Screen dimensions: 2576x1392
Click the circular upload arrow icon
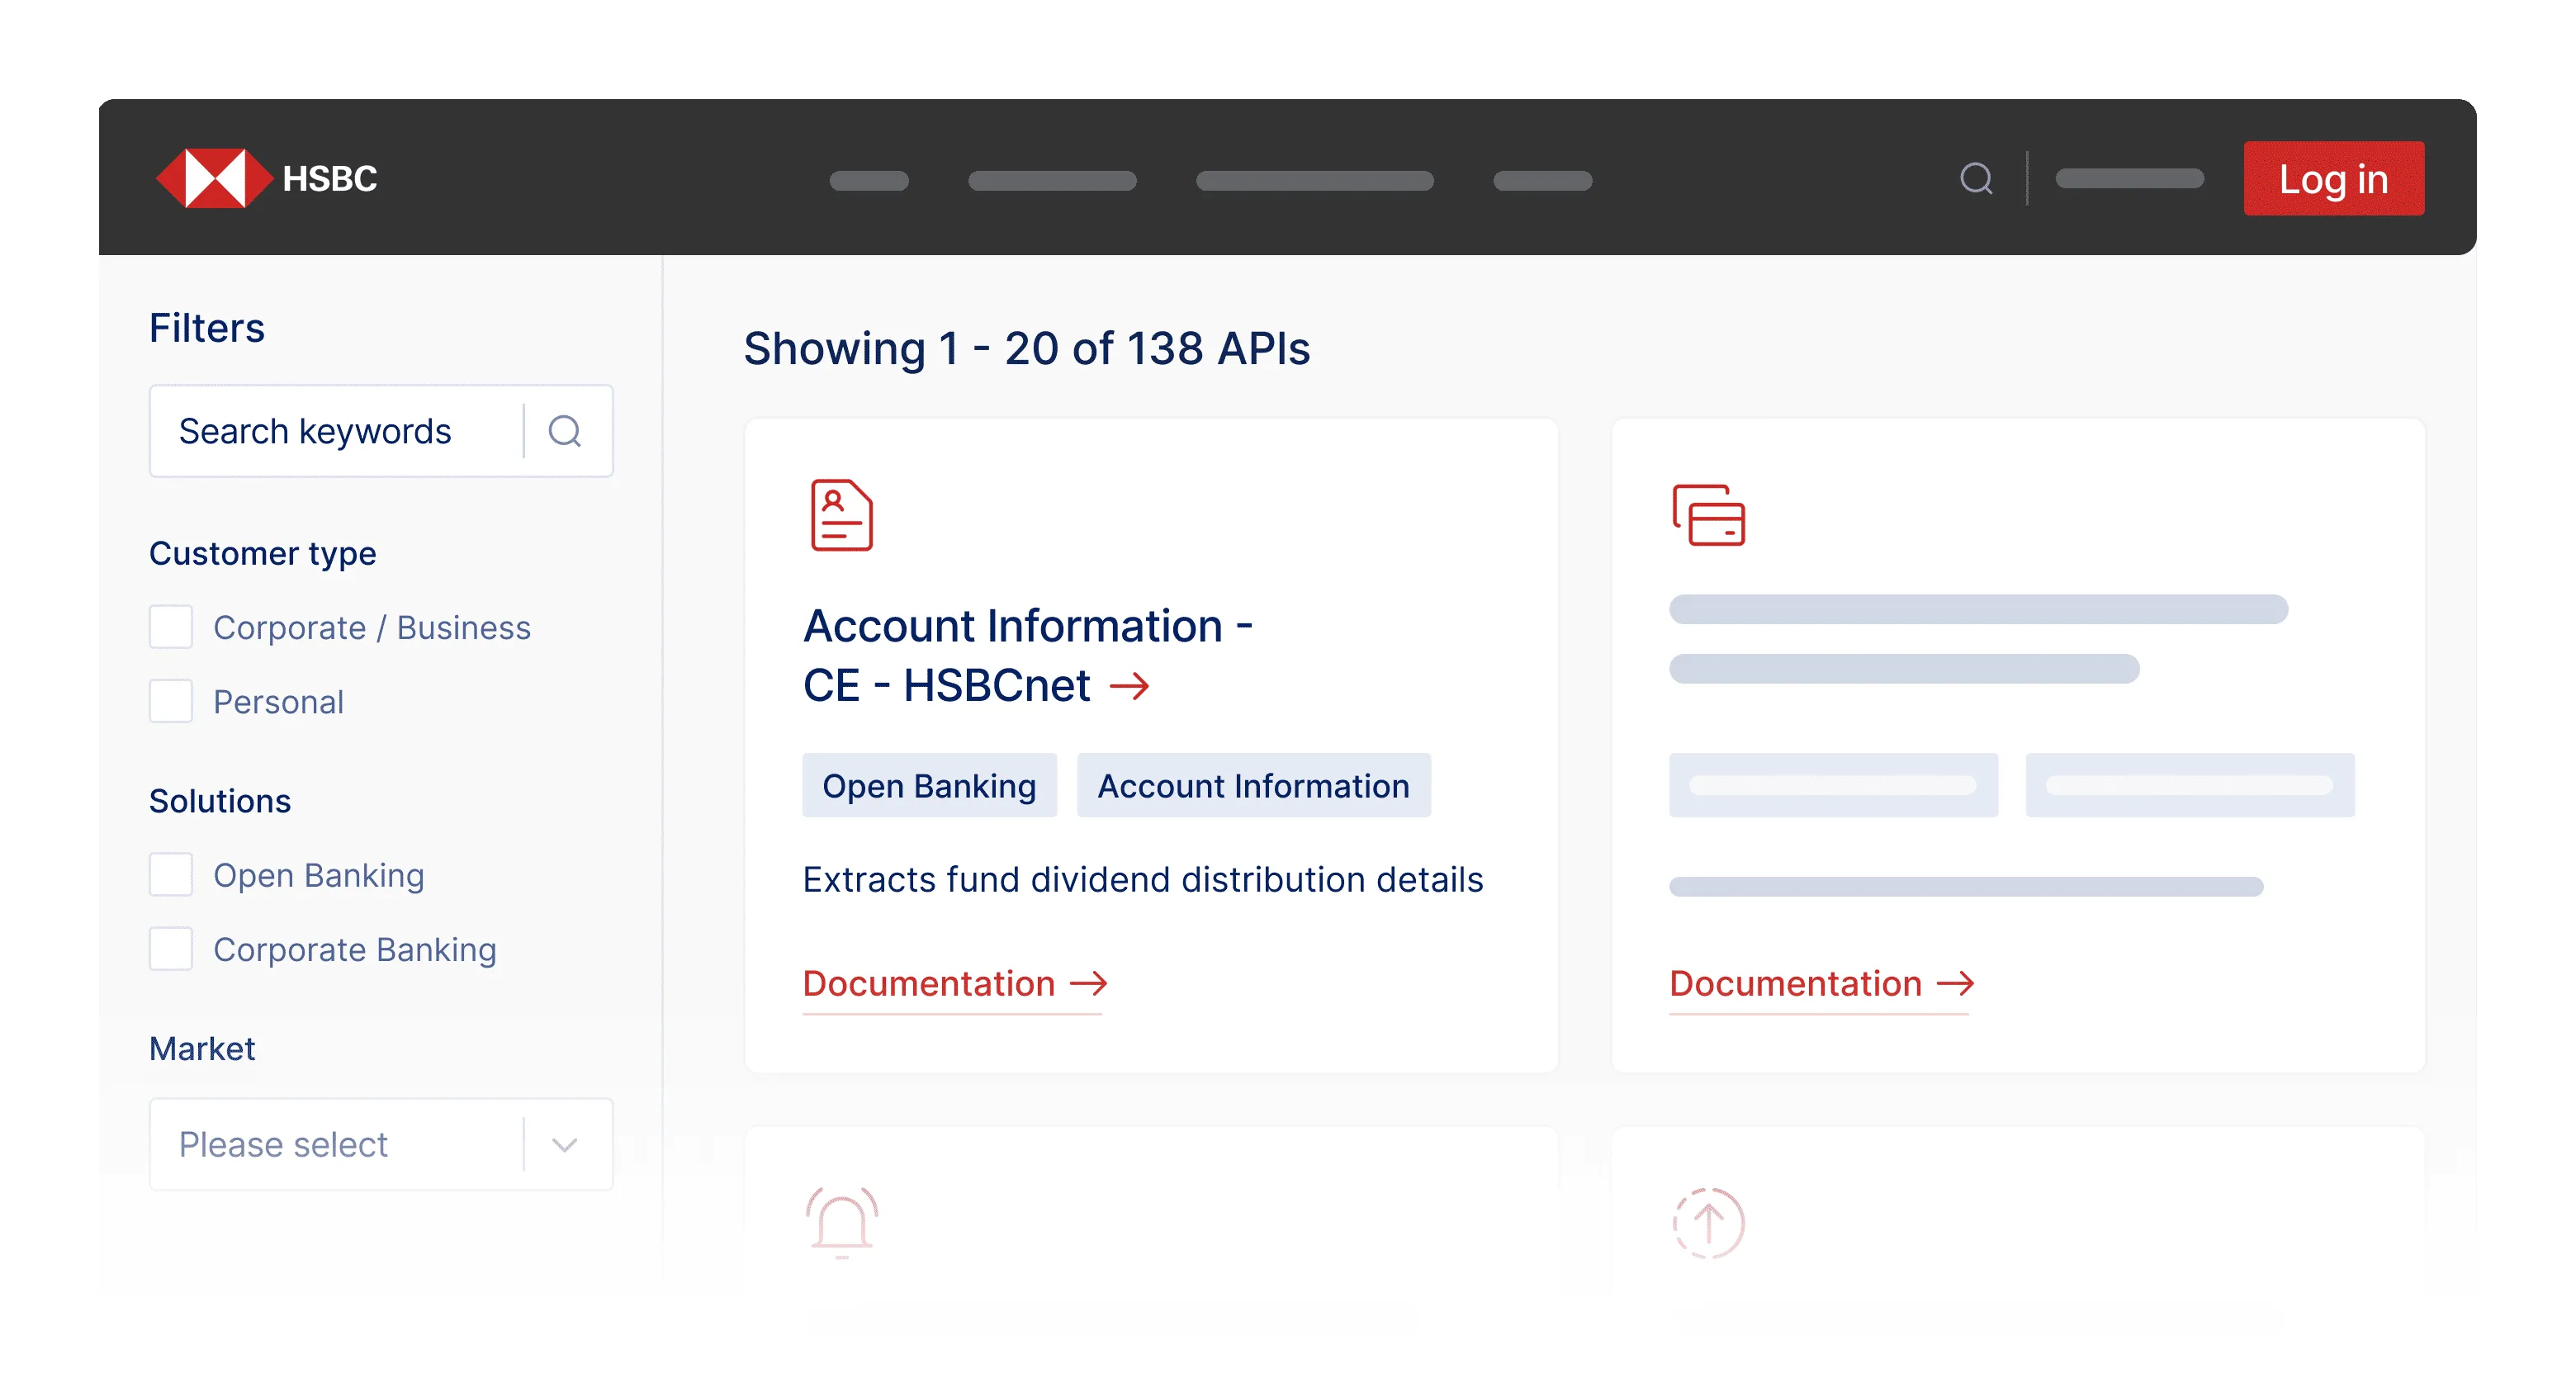[x=1708, y=1222]
